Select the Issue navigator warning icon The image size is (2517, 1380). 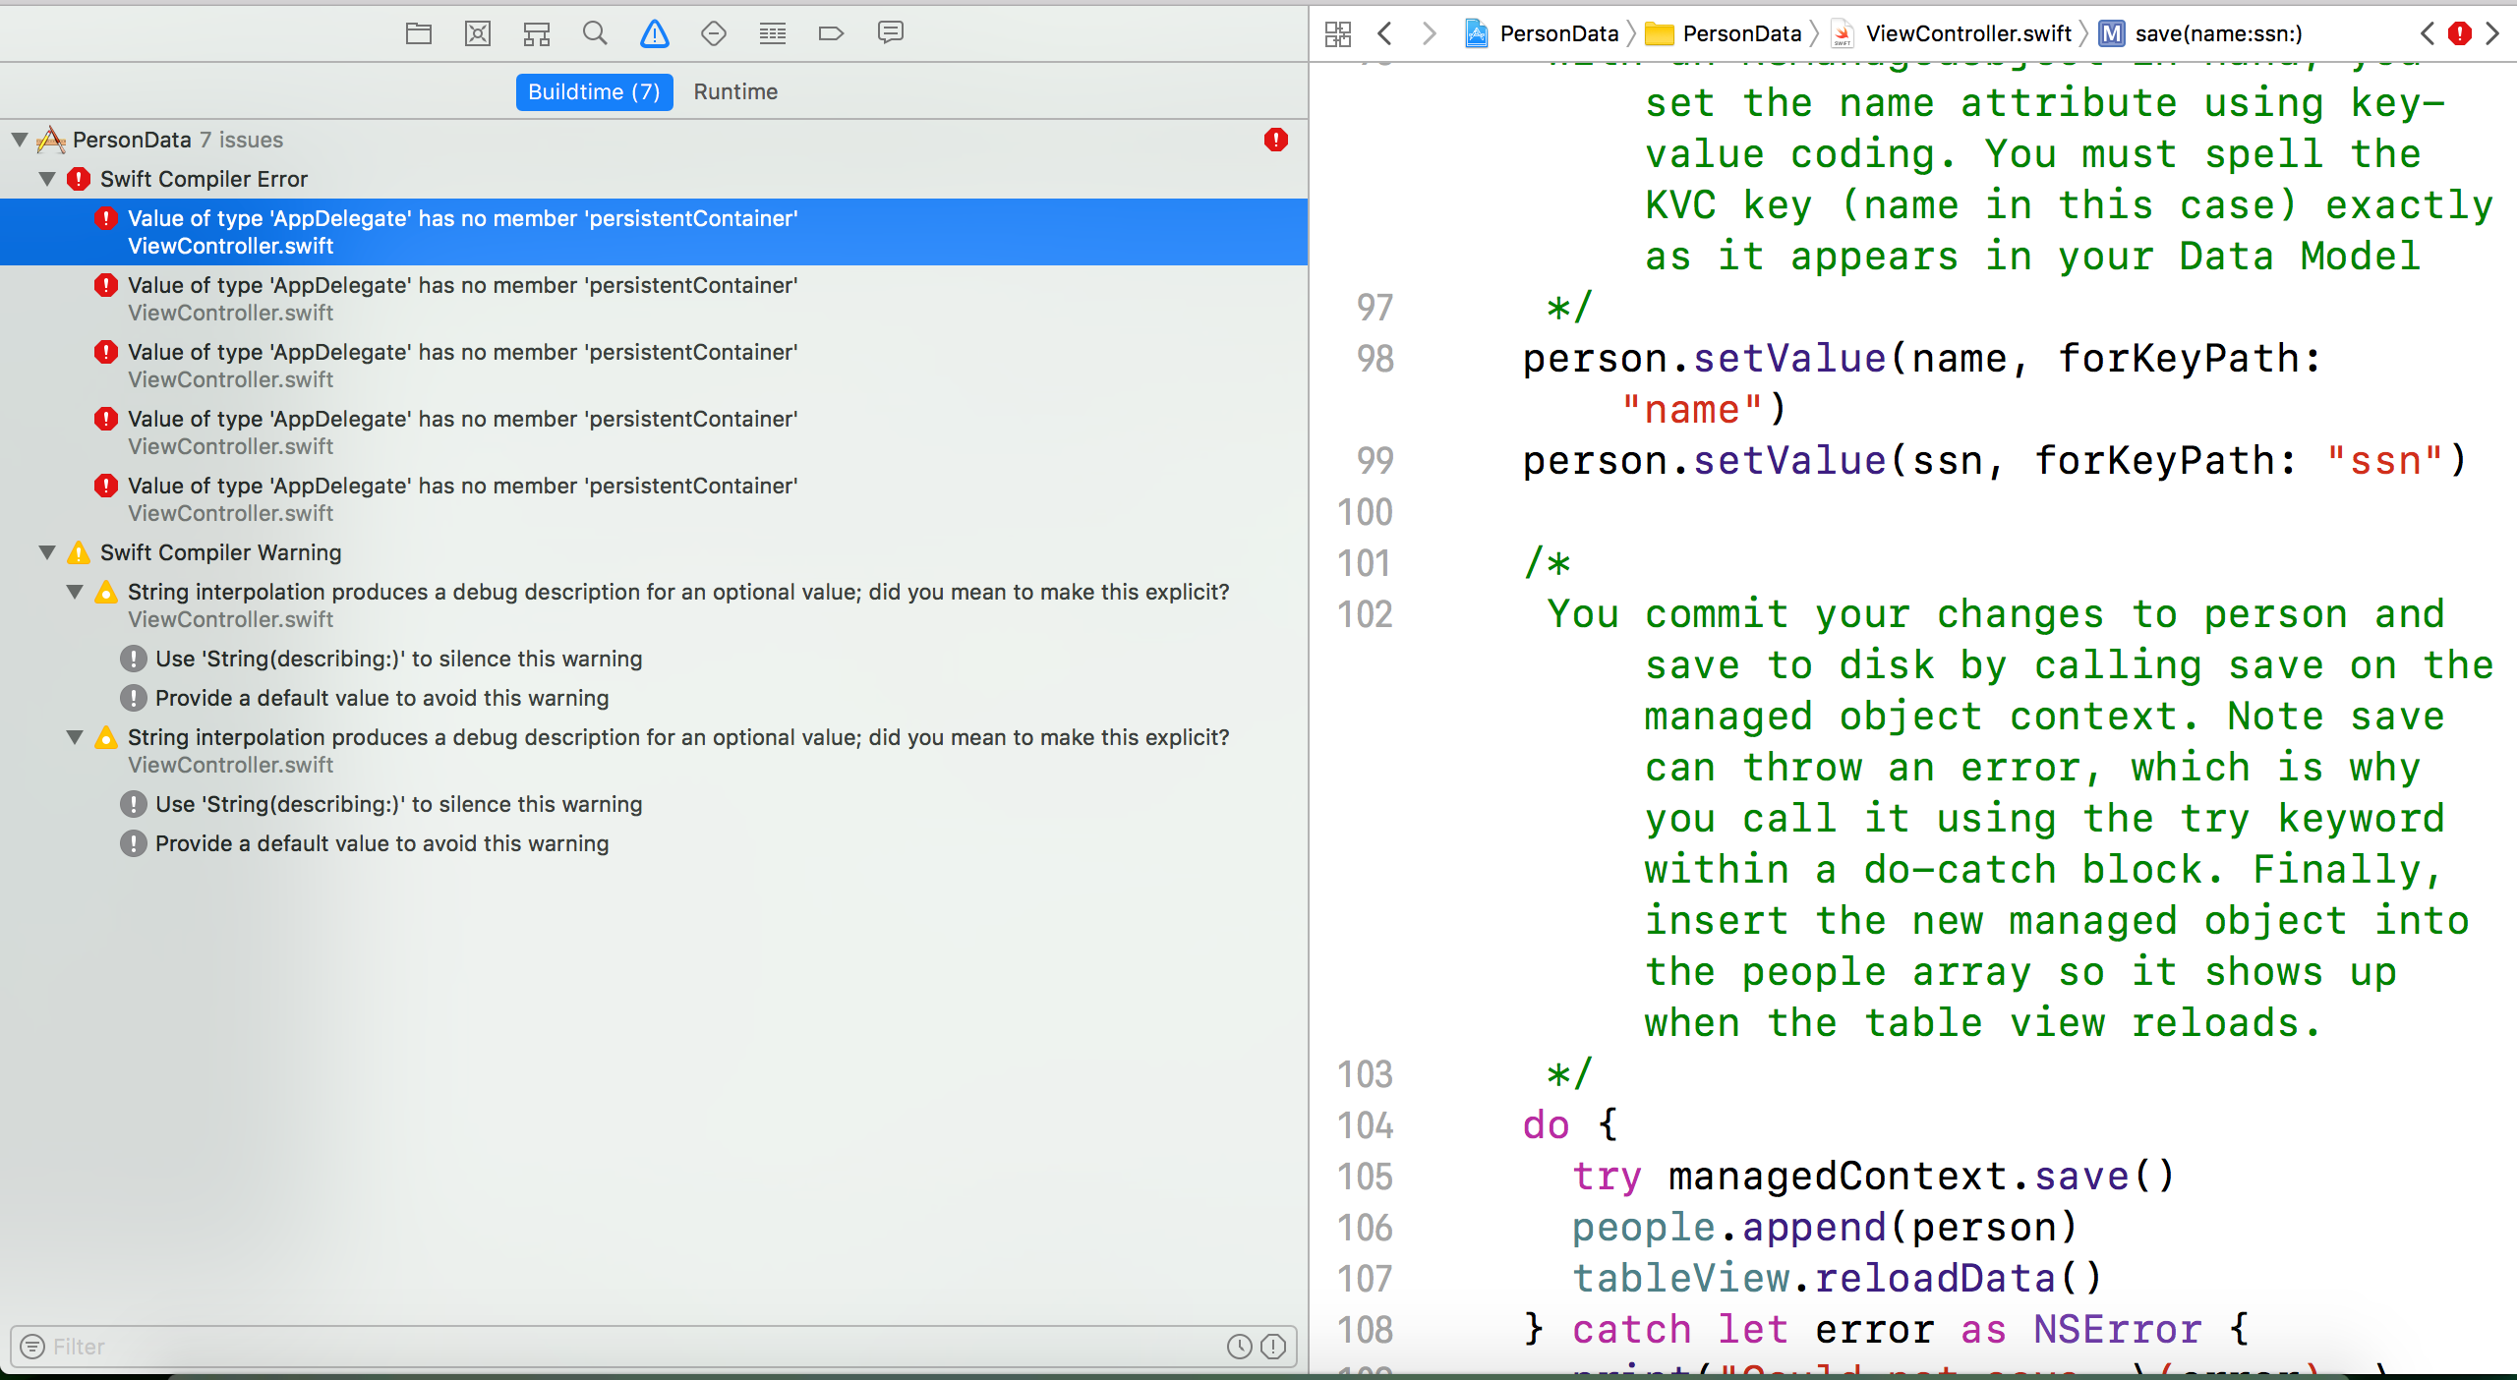coord(654,33)
